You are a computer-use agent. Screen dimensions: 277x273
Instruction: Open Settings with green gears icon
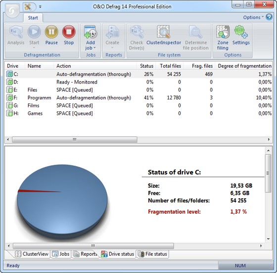pos(241,35)
